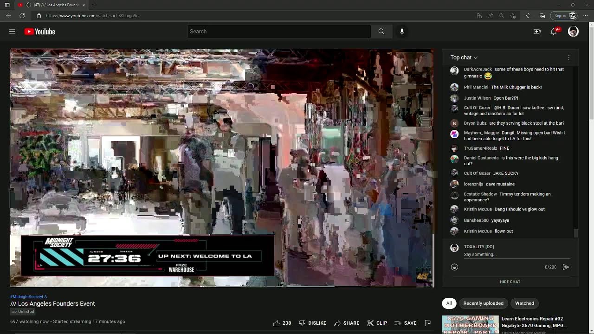
Task: Open a new browser tab
Action: pos(94,5)
